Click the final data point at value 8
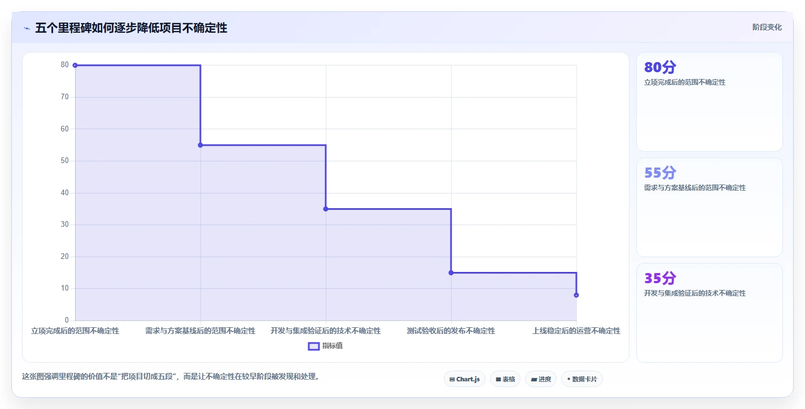The height and width of the screenshot is (409, 805). point(576,295)
